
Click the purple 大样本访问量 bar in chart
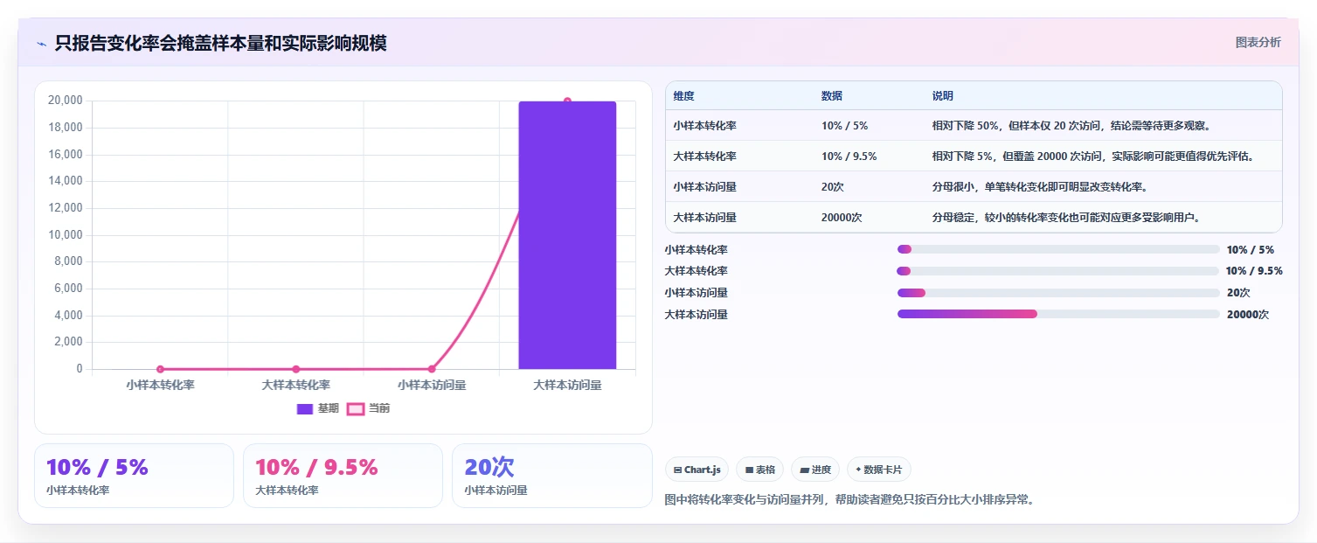(x=567, y=235)
